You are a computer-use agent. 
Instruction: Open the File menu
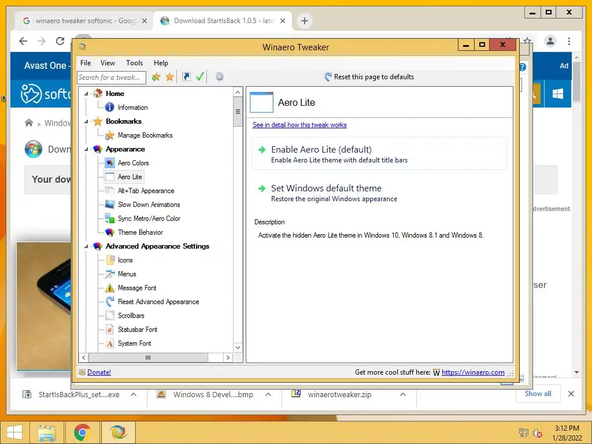(86, 62)
